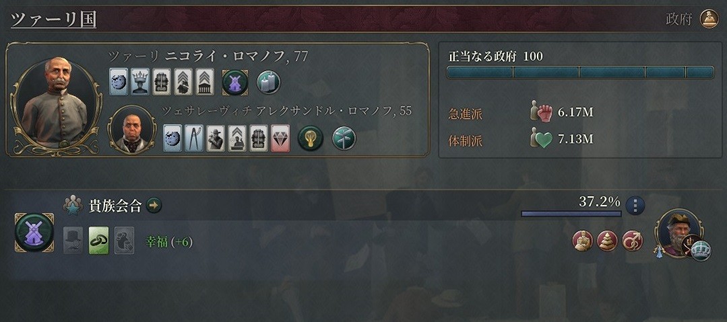Select the tsar's crown trait card
Screen dimensions: 727x322
pyautogui.click(x=140, y=82)
